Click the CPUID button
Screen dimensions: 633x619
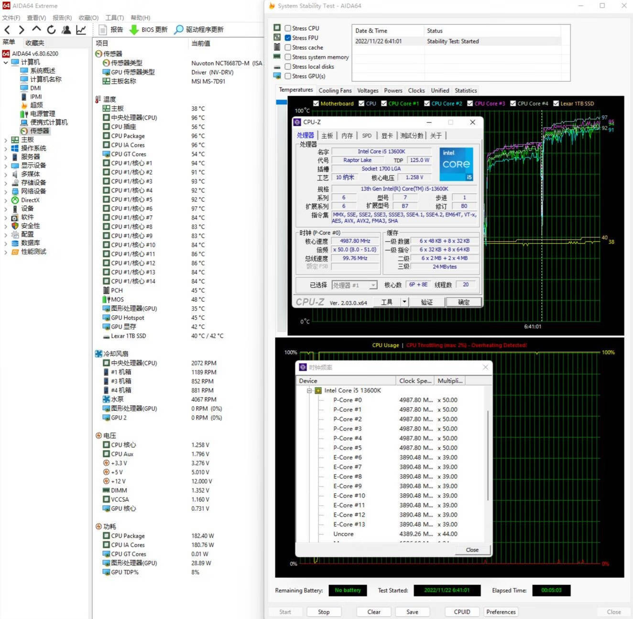click(x=462, y=612)
